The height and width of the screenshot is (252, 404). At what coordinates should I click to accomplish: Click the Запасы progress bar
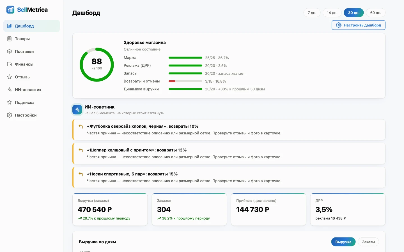185,73
